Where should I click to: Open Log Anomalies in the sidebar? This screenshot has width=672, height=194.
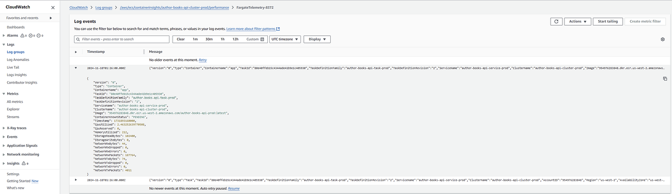tap(18, 60)
